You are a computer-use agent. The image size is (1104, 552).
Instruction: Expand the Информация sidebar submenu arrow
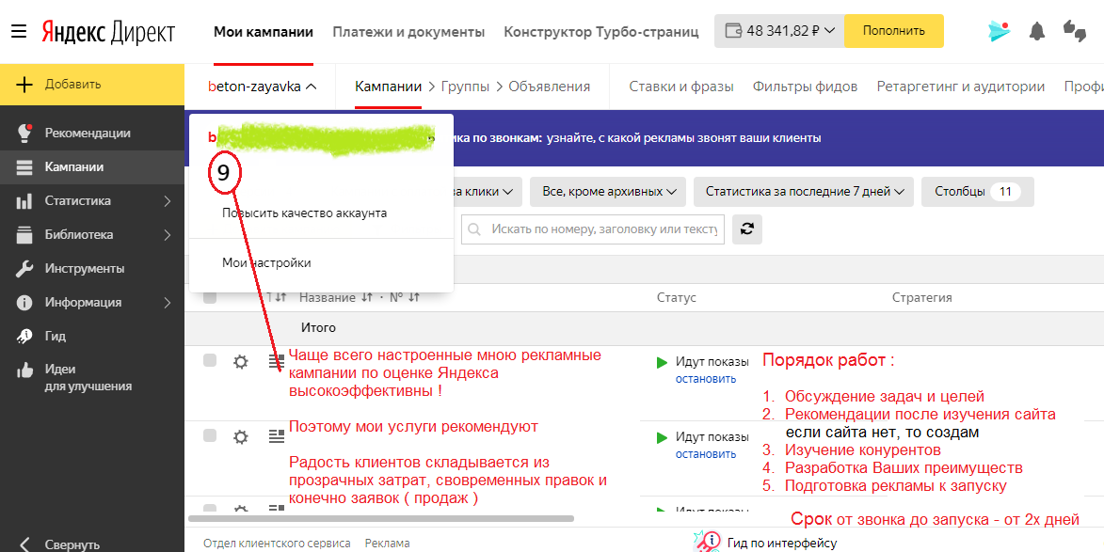pyautogui.click(x=168, y=303)
